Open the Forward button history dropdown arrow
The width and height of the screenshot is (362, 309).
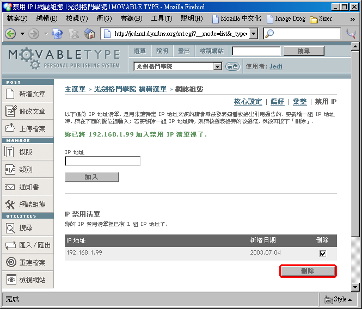pyautogui.click(x=46, y=34)
